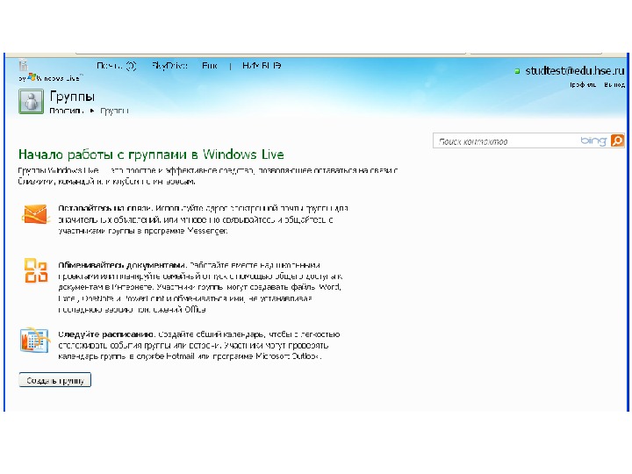Click the small logo icon above Windows Live
The width and height of the screenshot is (632, 474).
point(23,65)
